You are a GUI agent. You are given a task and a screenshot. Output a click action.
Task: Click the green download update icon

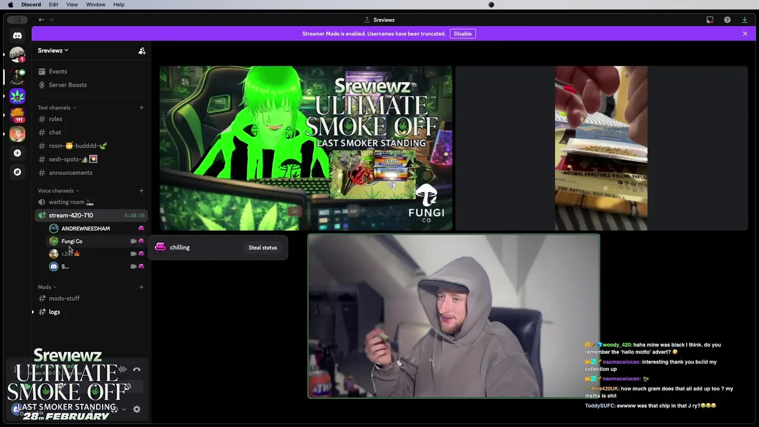click(x=744, y=20)
